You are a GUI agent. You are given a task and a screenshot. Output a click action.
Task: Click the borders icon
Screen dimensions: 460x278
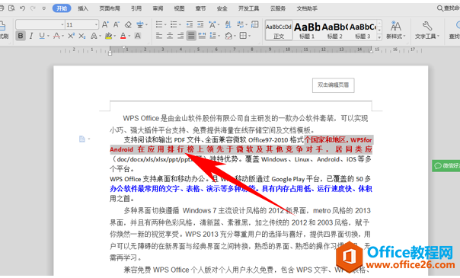click(x=243, y=36)
